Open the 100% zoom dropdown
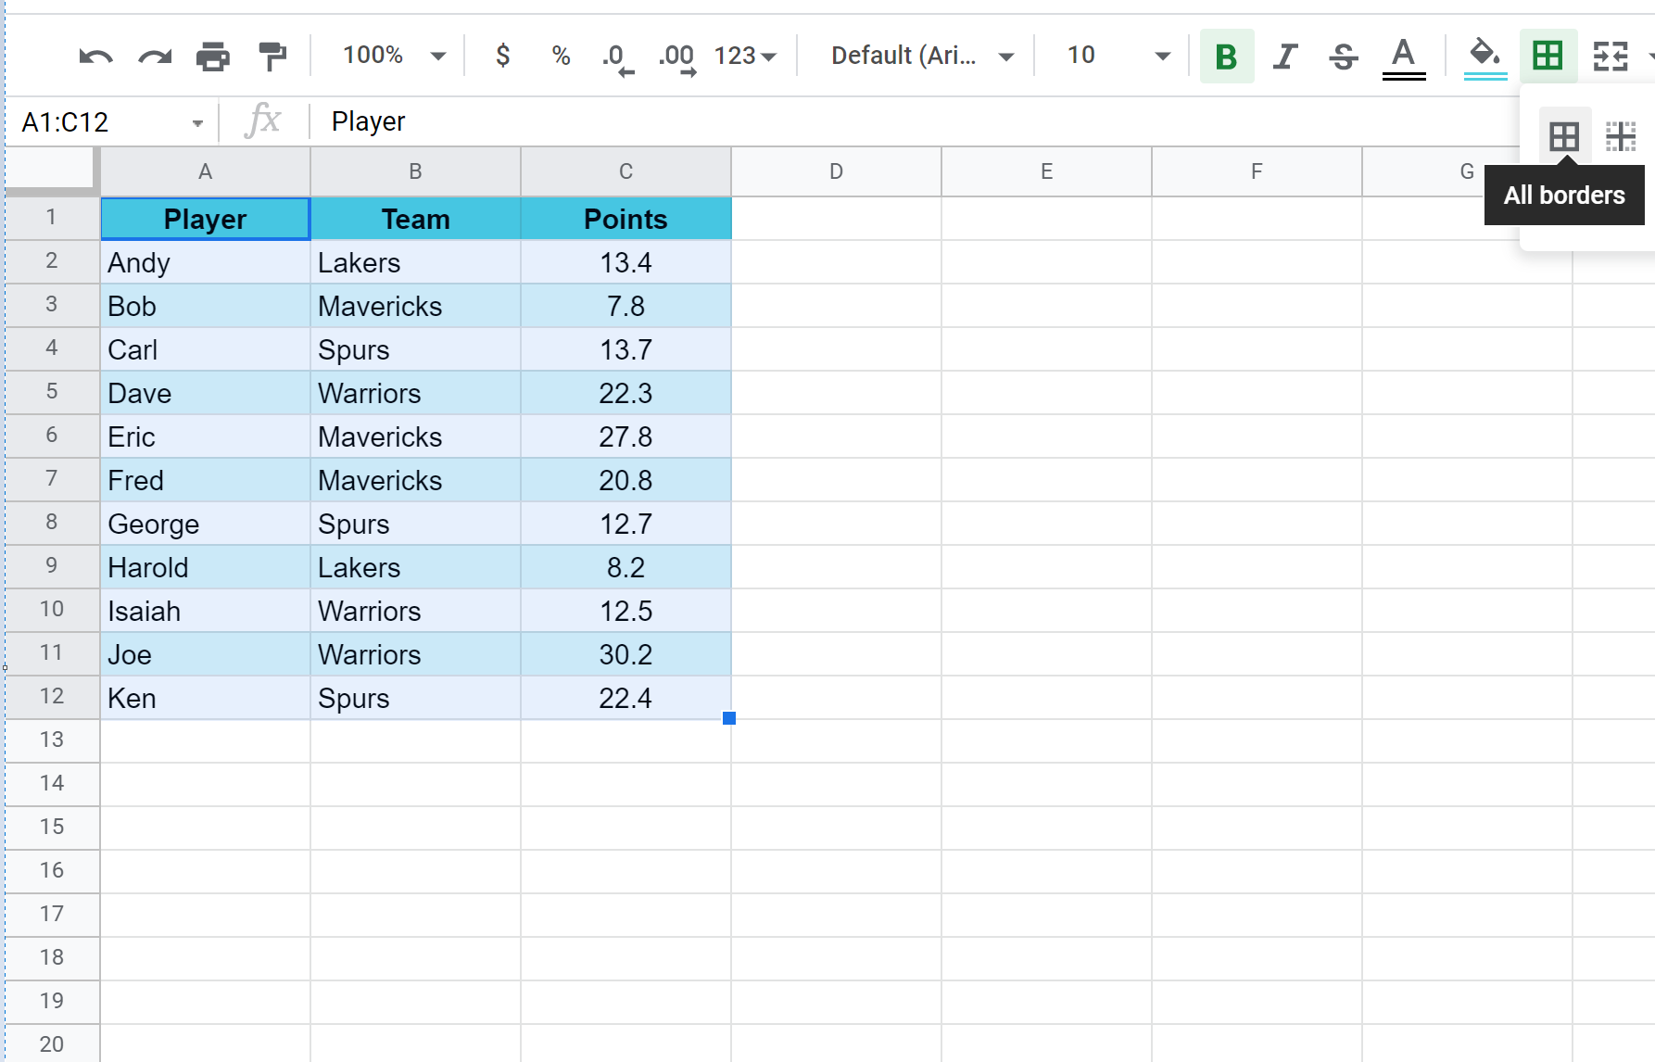This screenshot has width=1655, height=1062. pos(394,56)
